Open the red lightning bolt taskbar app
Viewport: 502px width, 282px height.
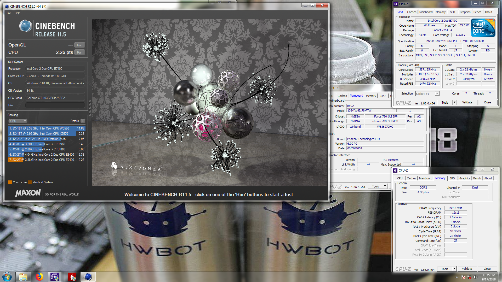tap(72, 277)
